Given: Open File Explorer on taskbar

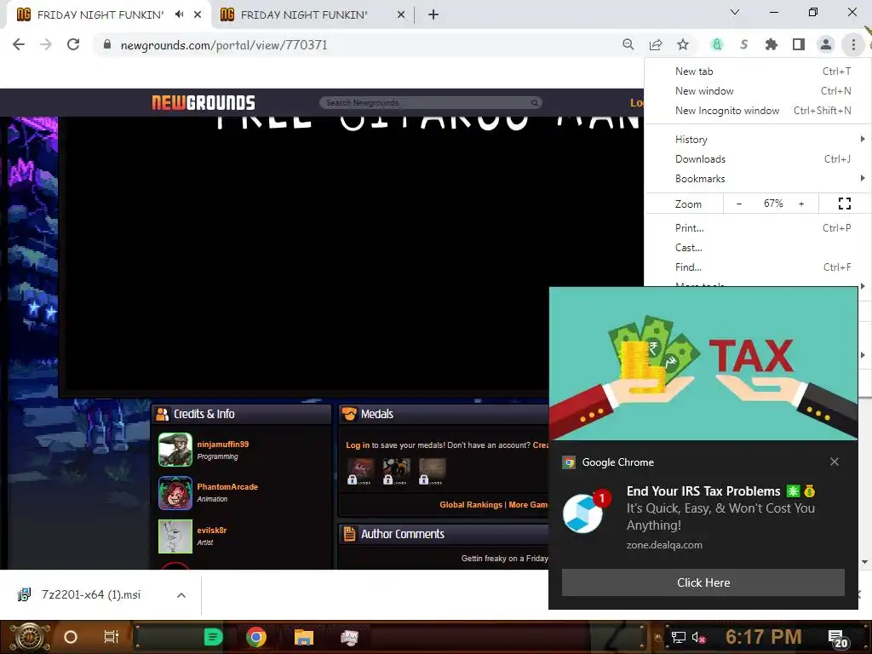Looking at the screenshot, I should tap(304, 637).
